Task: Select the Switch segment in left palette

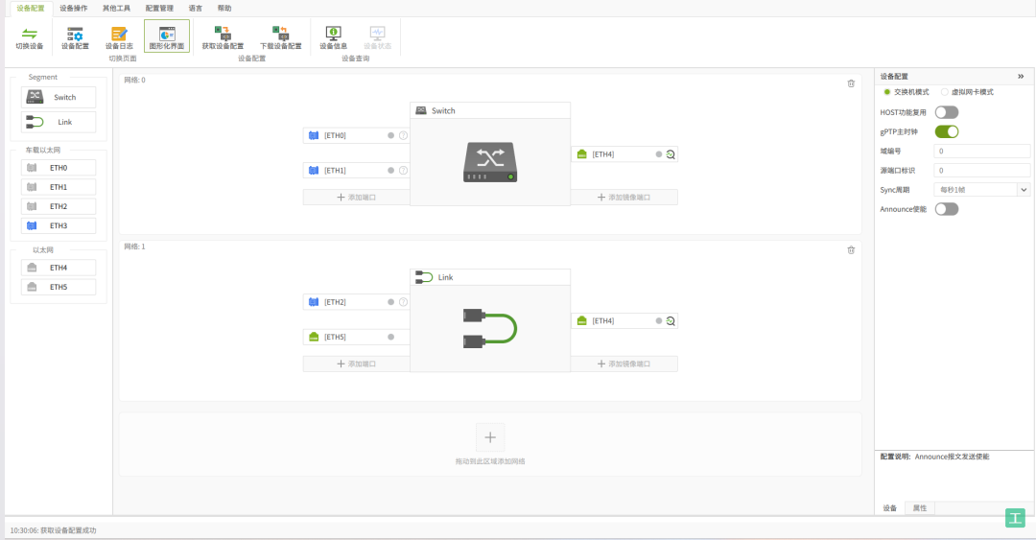Action: coord(59,97)
